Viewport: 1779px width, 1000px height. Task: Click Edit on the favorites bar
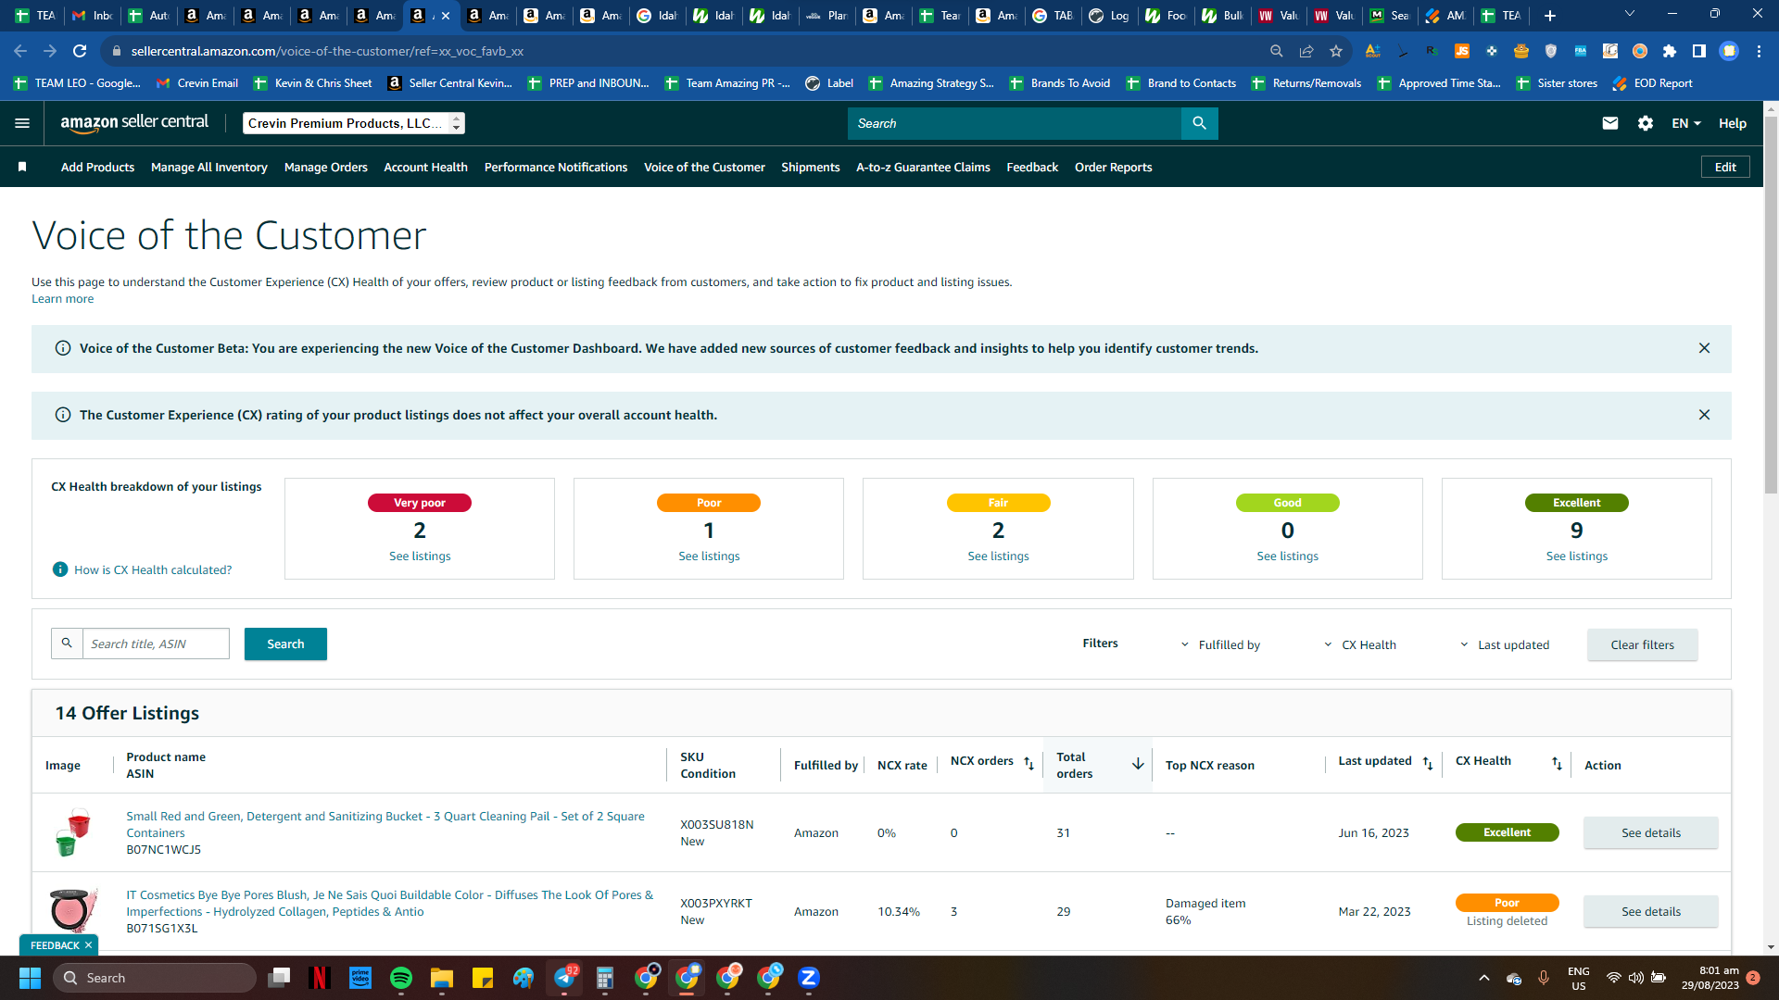(x=1725, y=167)
